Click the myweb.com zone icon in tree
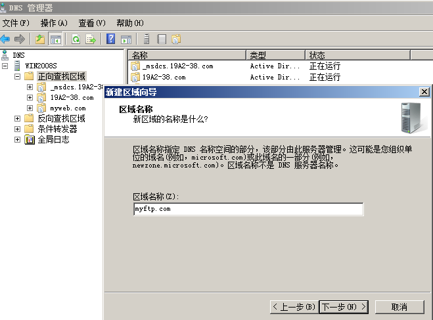This screenshot has height=320, width=433. coord(41,108)
